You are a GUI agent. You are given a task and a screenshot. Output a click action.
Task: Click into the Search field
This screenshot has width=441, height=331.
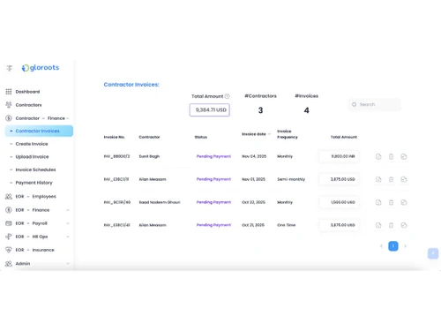(375, 104)
